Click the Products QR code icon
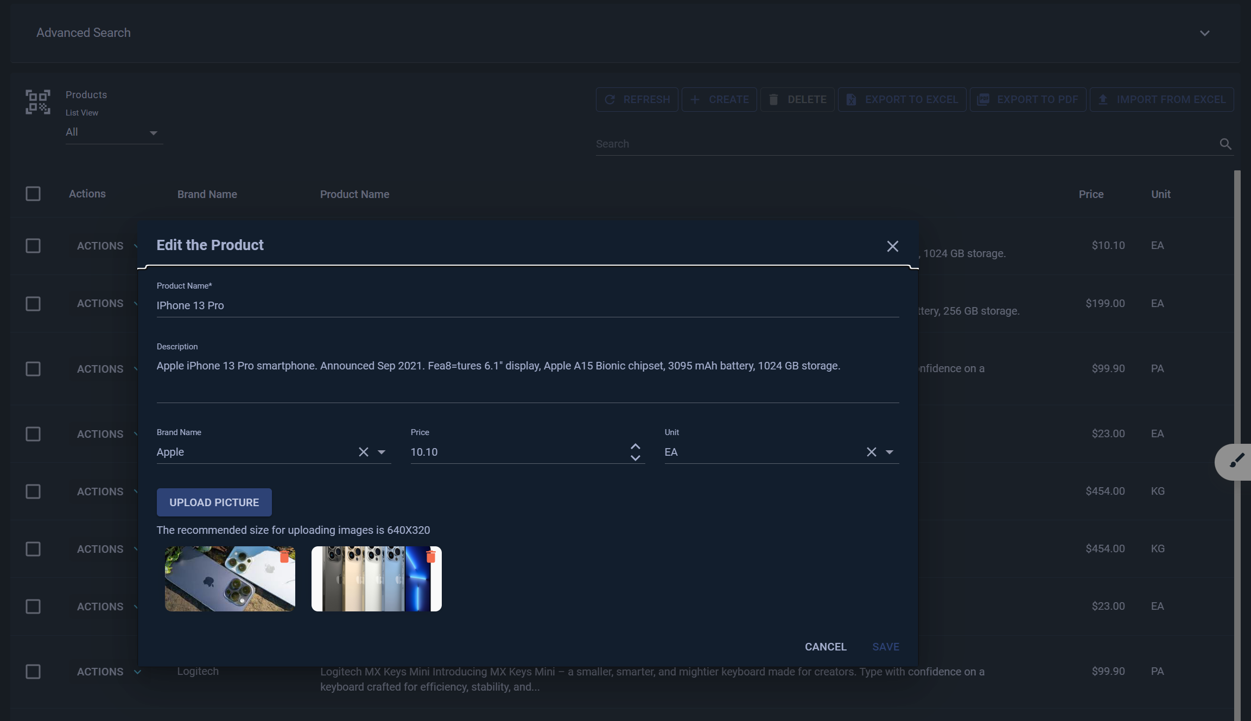 click(x=38, y=102)
